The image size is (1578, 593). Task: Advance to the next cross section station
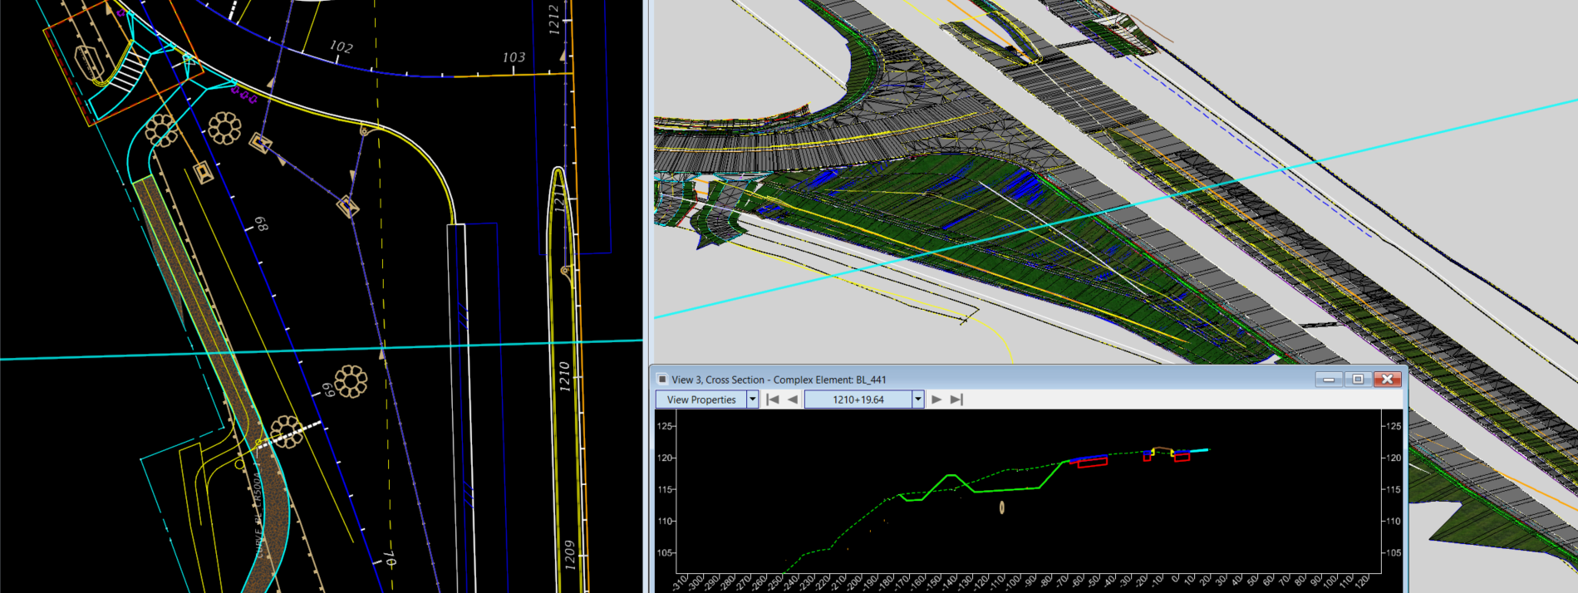936,399
